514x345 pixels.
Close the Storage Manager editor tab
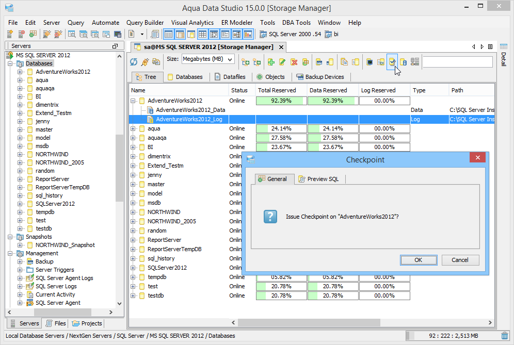[x=281, y=47]
